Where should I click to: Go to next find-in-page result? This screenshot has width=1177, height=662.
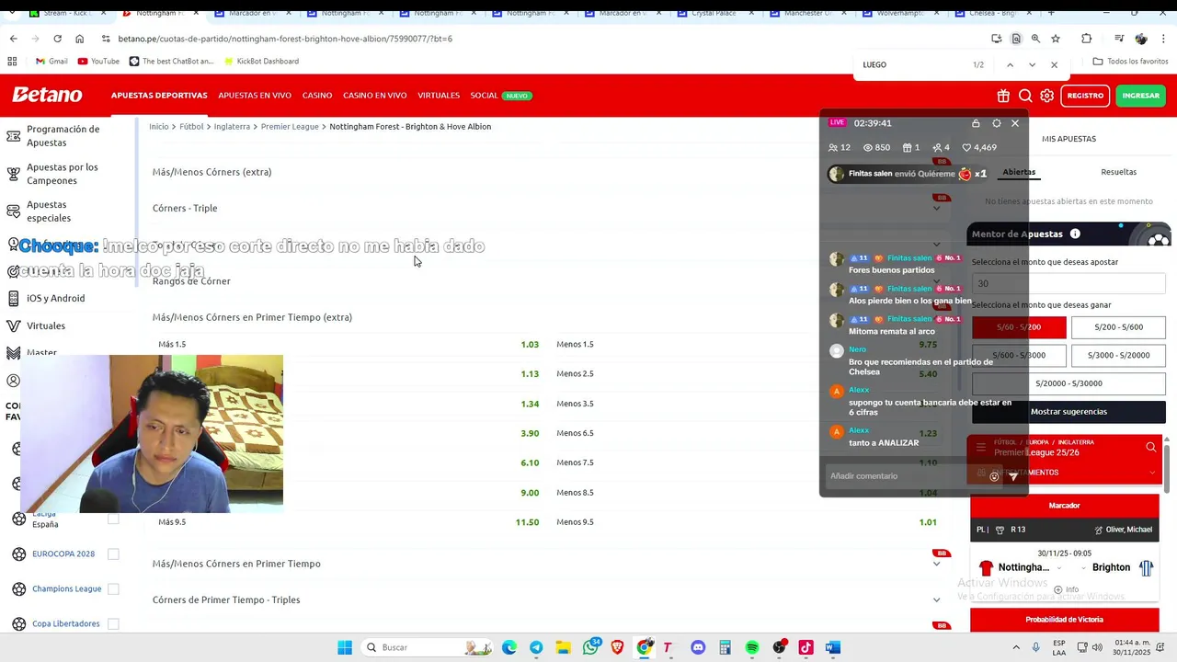[x=1032, y=64]
